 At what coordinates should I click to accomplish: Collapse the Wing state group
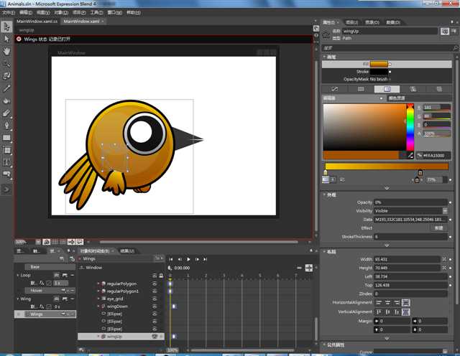tap(18, 299)
